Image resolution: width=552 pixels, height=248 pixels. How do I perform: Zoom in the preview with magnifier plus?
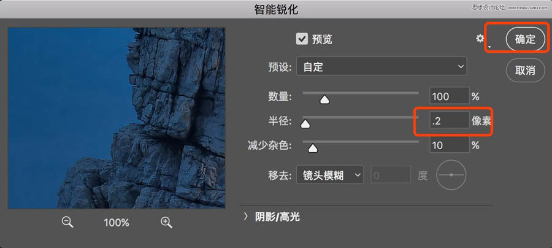(x=166, y=222)
